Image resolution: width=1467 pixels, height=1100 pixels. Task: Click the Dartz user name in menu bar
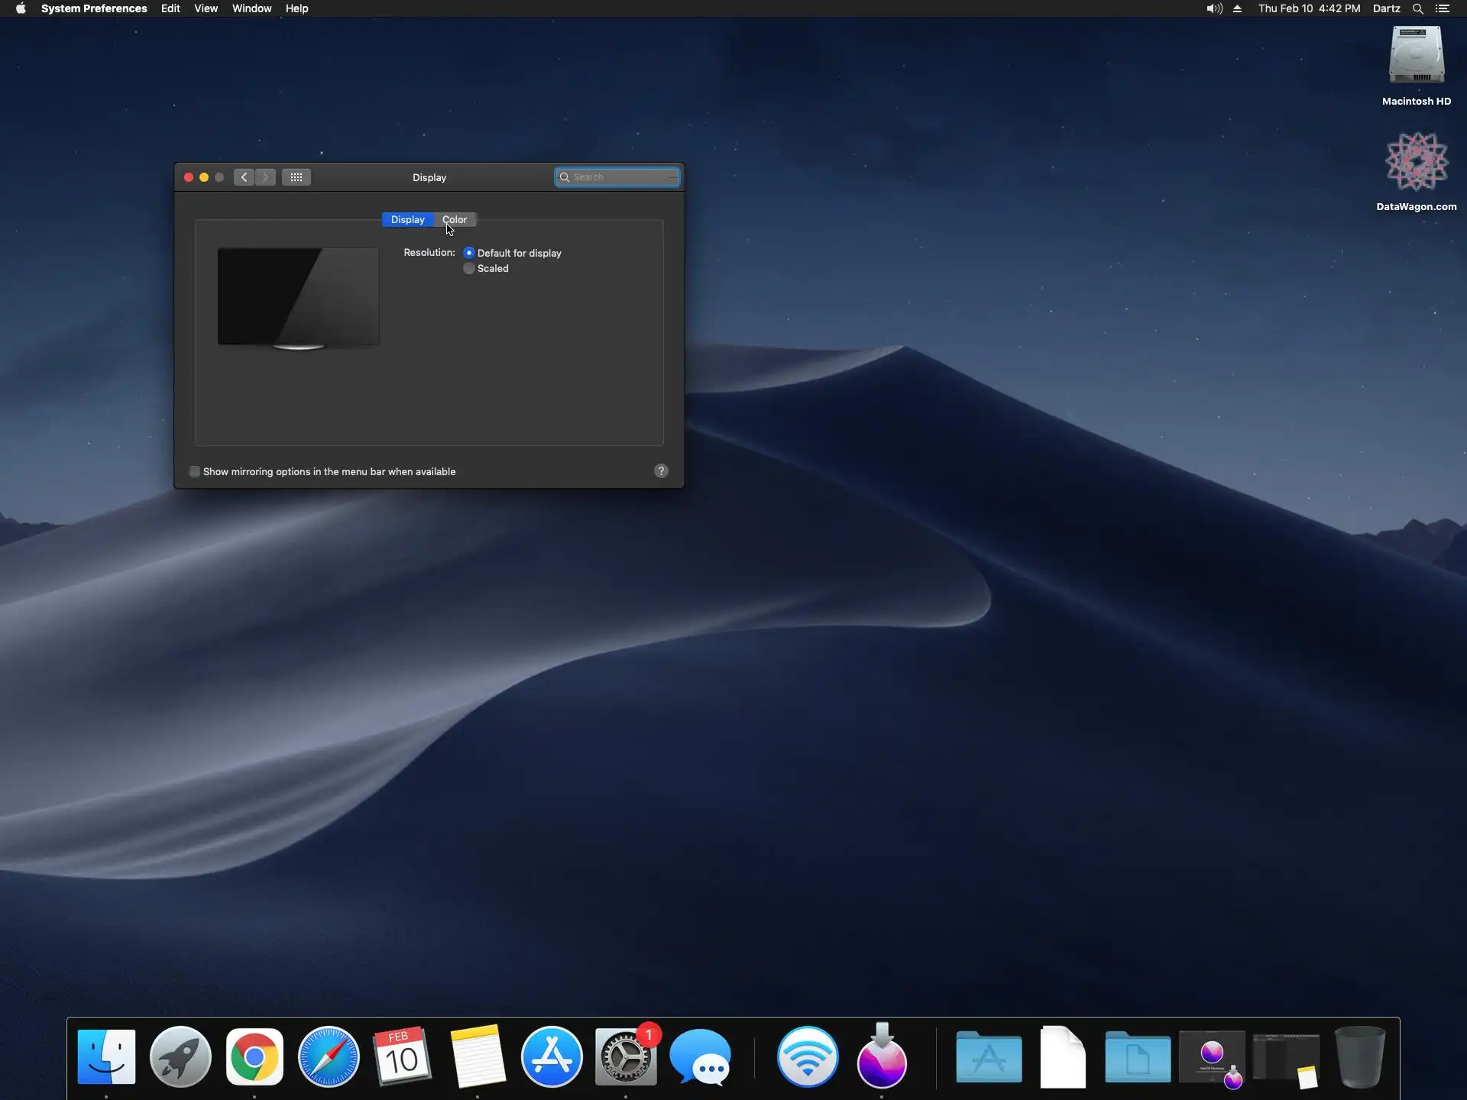1386,8
